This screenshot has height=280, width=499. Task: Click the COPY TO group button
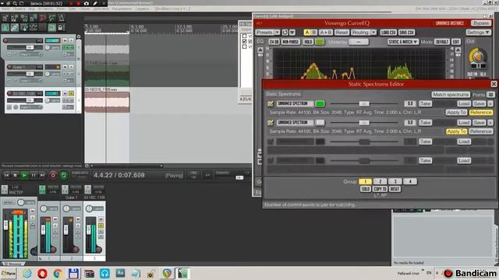point(380,189)
